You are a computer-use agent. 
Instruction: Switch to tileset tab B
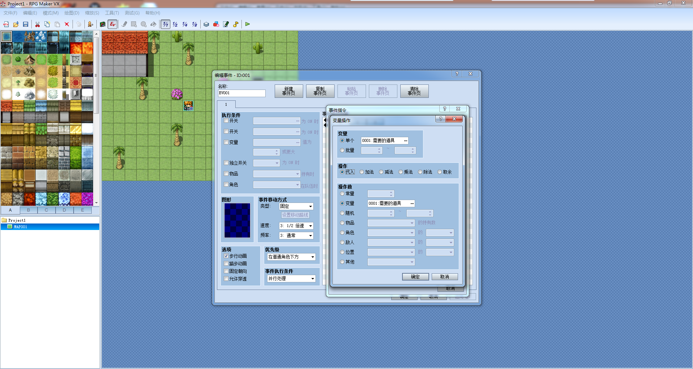tap(29, 210)
